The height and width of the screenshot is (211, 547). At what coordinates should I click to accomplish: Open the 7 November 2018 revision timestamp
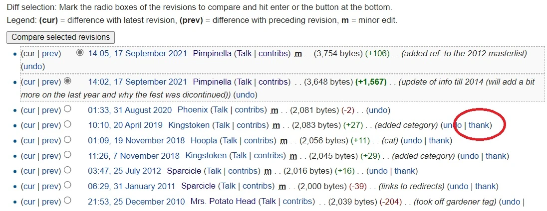[x=134, y=156]
